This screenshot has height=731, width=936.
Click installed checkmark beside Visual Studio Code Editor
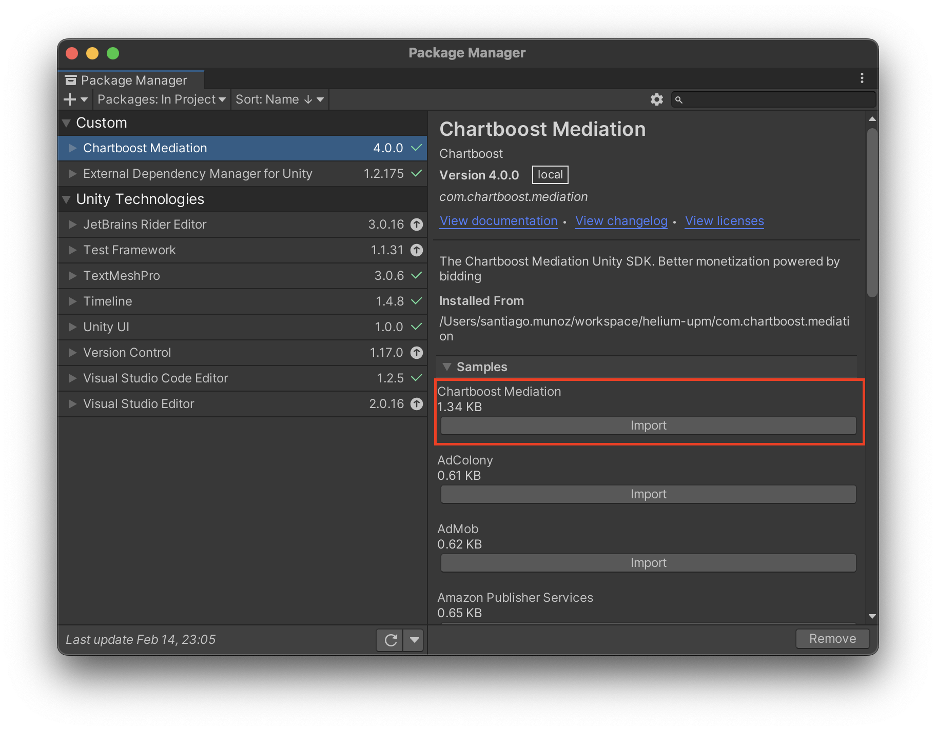[417, 378]
